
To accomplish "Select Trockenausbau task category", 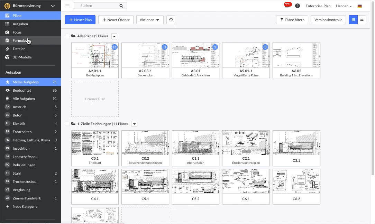I will [30, 181].
